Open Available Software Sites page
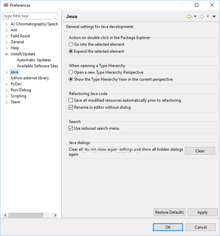Image resolution: width=220 pixels, height=236 pixels. click(x=37, y=66)
